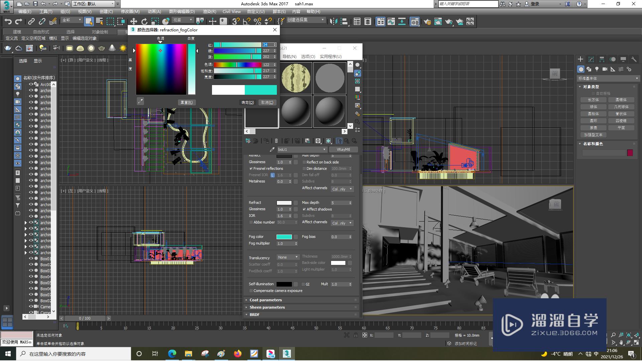Activate the Select and Rotate tool

pos(144,22)
